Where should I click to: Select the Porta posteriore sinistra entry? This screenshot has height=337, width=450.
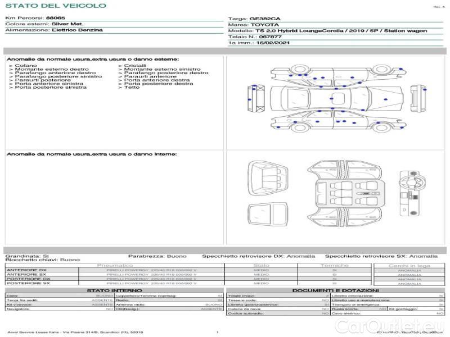tap(51, 88)
